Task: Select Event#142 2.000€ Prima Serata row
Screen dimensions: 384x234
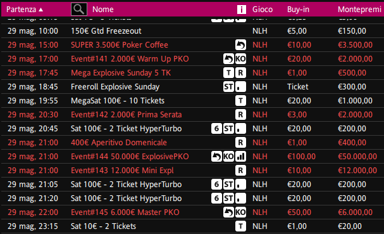Action: tap(192, 115)
